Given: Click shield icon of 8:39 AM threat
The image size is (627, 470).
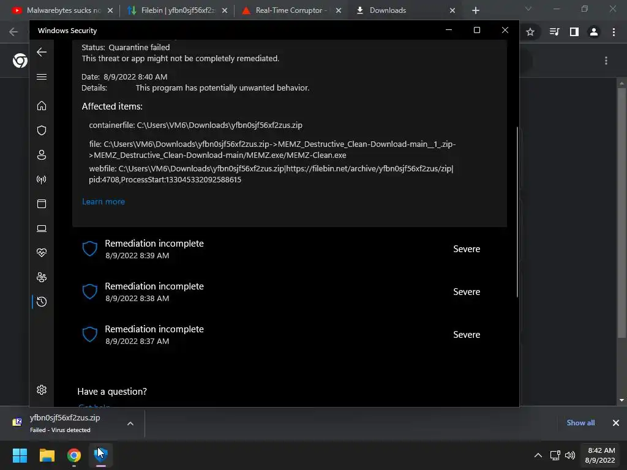Looking at the screenshot, I should pyautogui.click(x=89, y=248).
